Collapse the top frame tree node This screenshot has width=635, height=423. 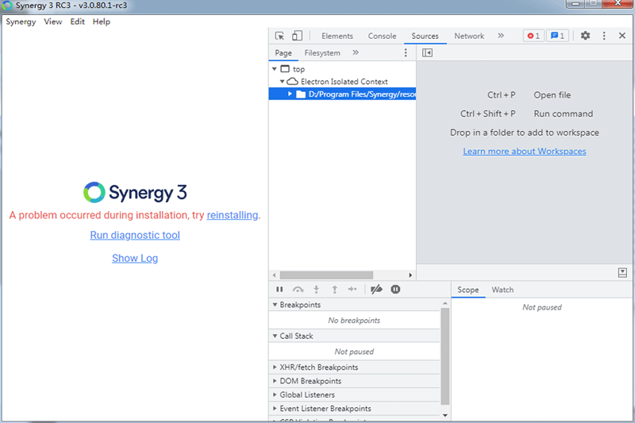click(x=275, y=69)
